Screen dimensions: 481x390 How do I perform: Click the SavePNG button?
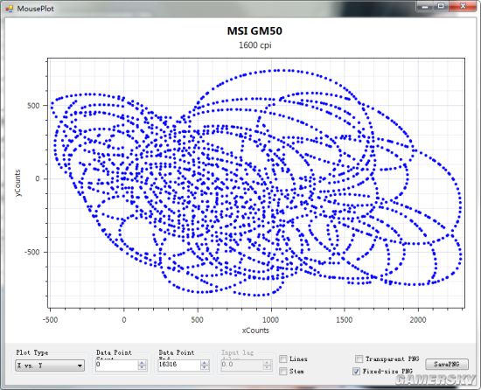click(447, 365)
